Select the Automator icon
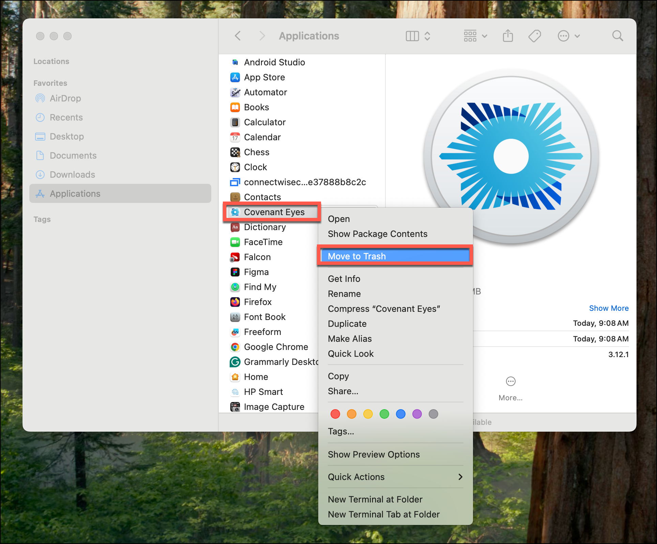Image resolution: width=657 pixels, height=544 pixels. click(235, 92)
